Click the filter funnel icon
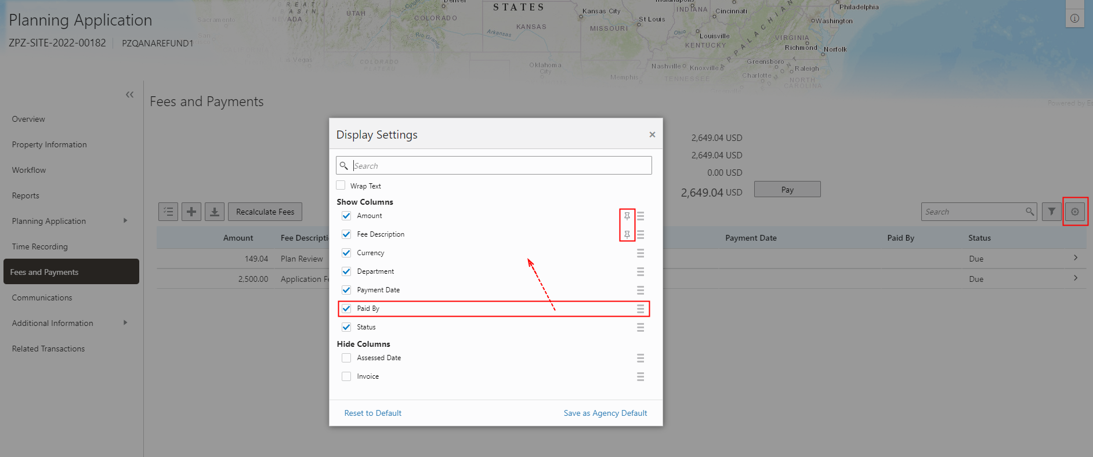1093x457 pixels. [x=1051, y=212]
